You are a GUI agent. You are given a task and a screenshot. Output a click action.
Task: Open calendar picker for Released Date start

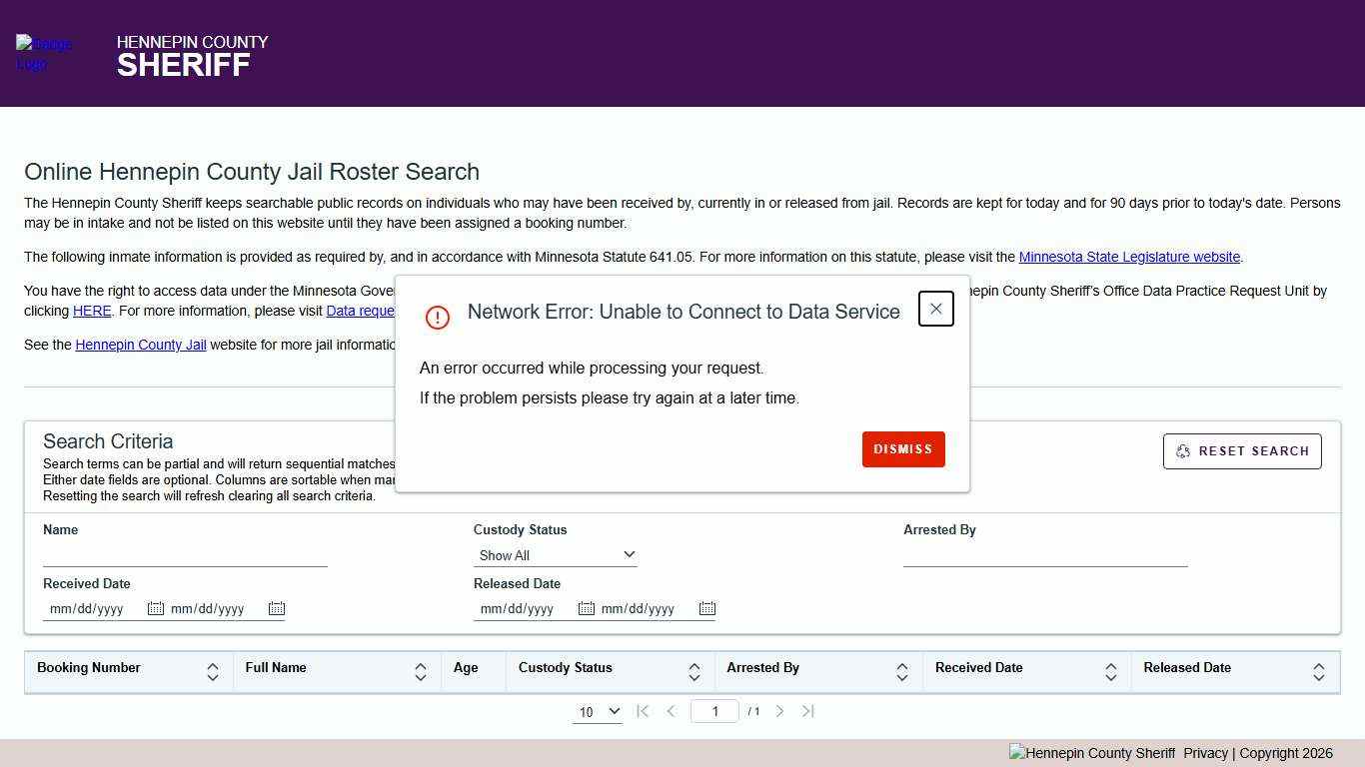tap(587, 608)
